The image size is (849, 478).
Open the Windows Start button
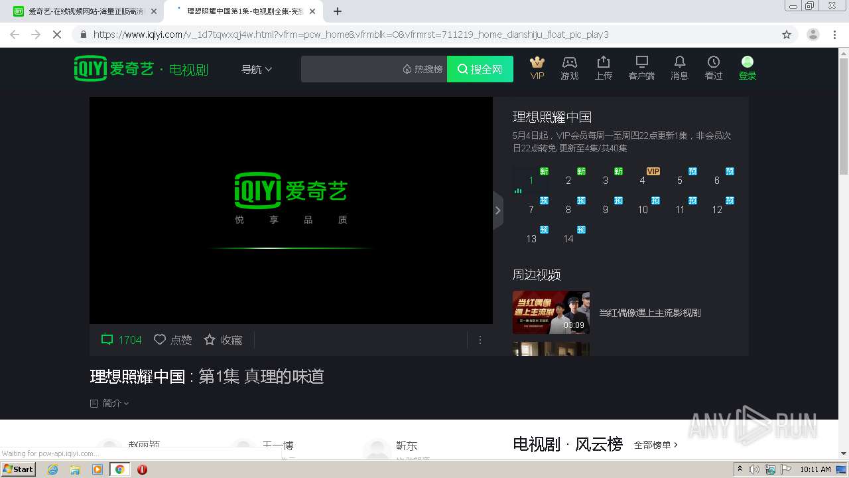coord(19,469)
